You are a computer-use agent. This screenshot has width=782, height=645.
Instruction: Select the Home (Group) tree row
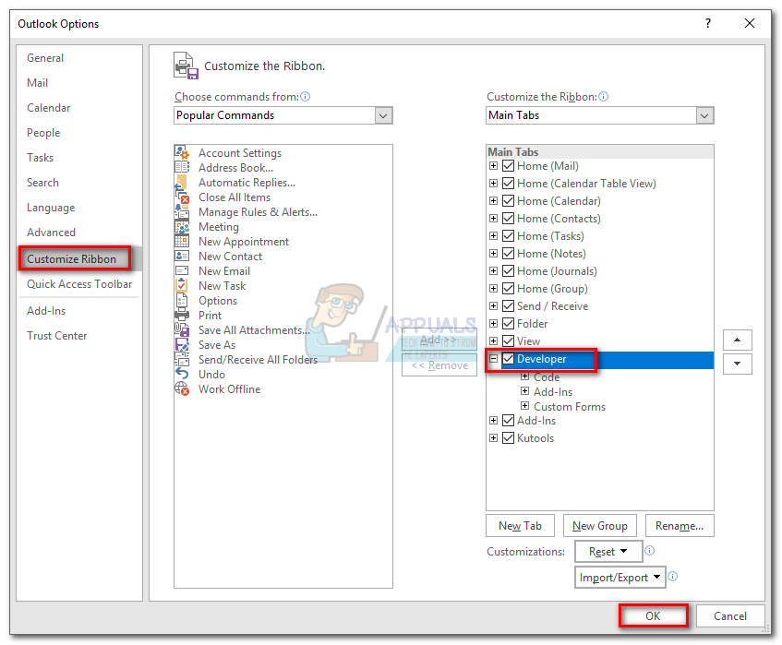pos(552,289)
